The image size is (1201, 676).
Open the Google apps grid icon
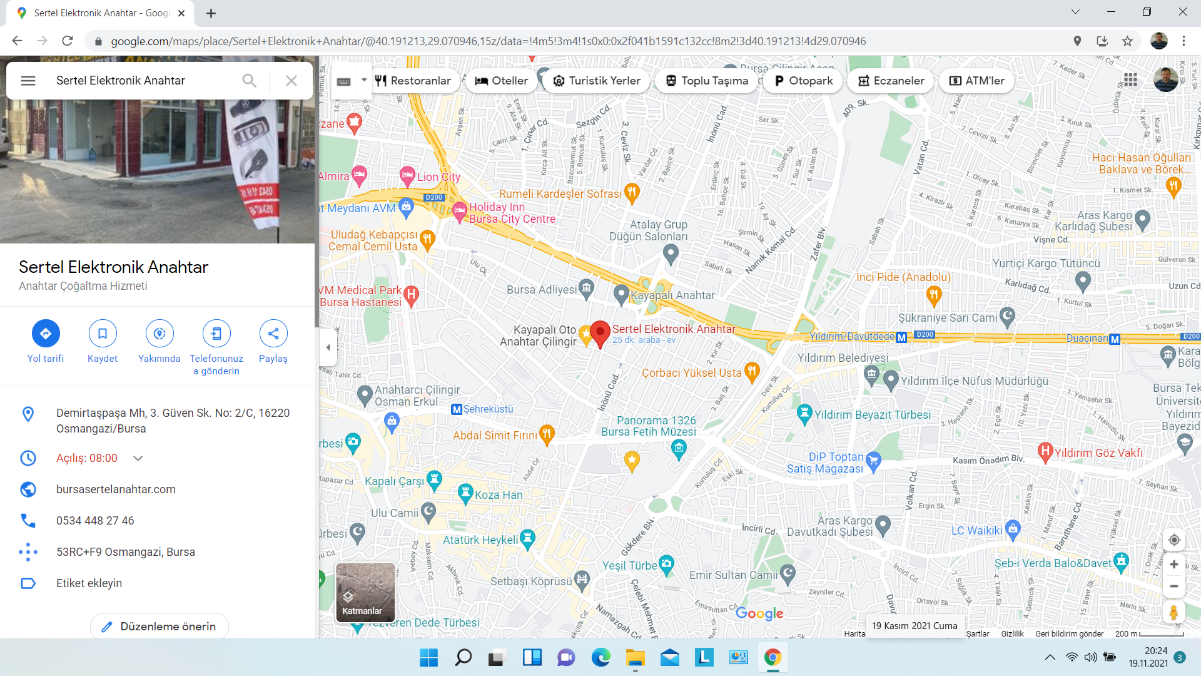1130,79
